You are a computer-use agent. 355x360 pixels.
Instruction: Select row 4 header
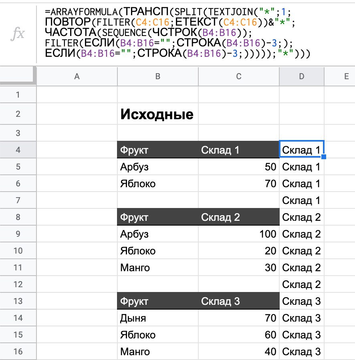tap(18, 150)
